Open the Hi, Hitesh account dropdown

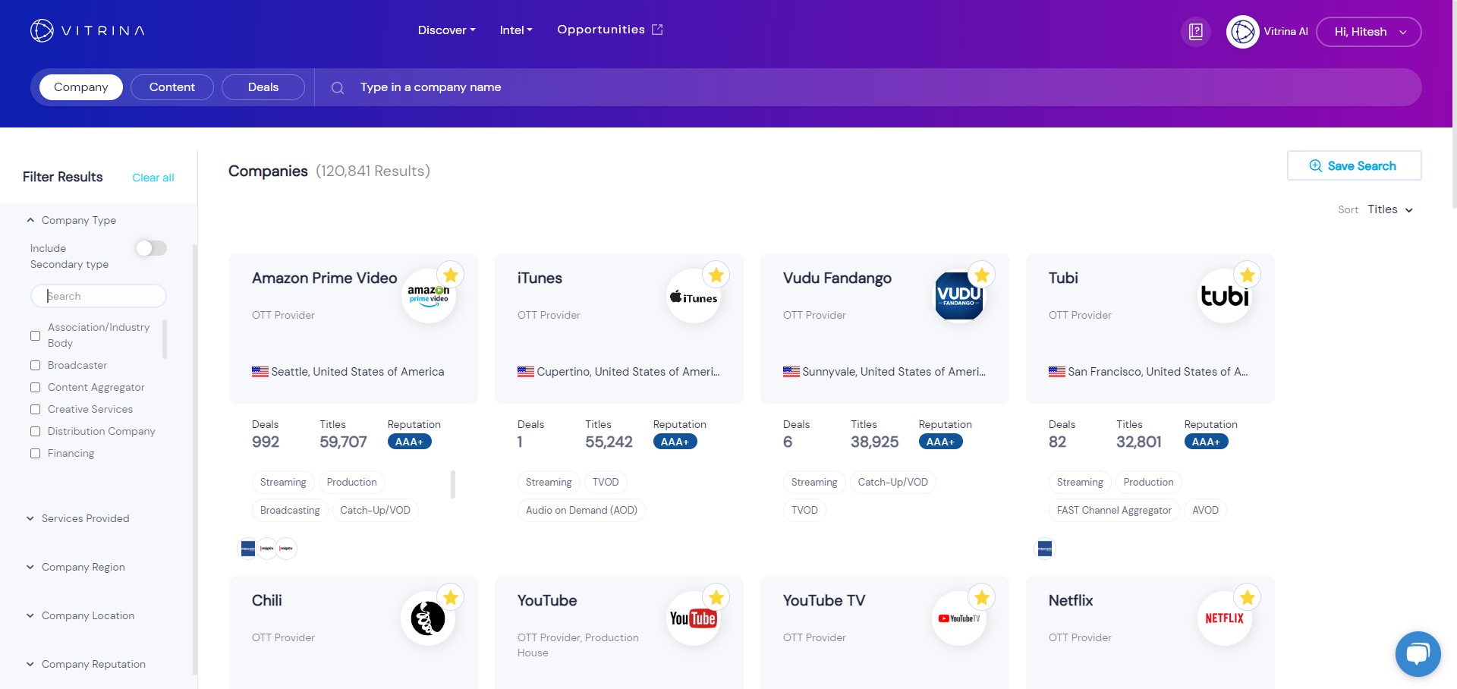pos(1369,32)
